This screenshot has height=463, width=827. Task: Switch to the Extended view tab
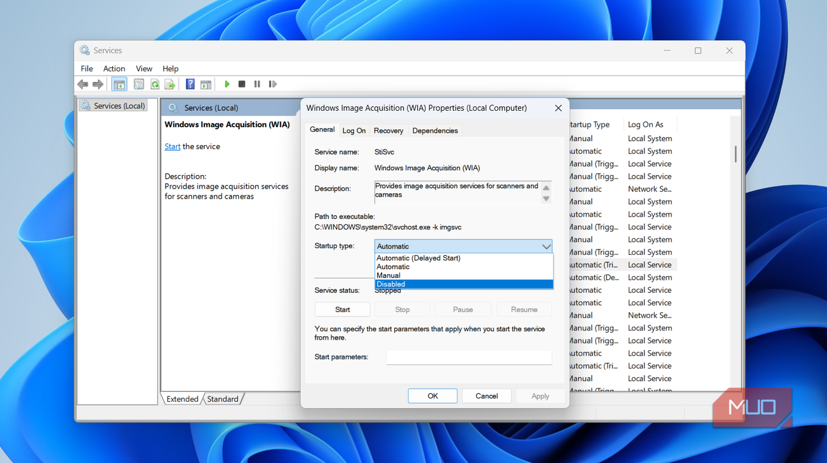point(182,399)
